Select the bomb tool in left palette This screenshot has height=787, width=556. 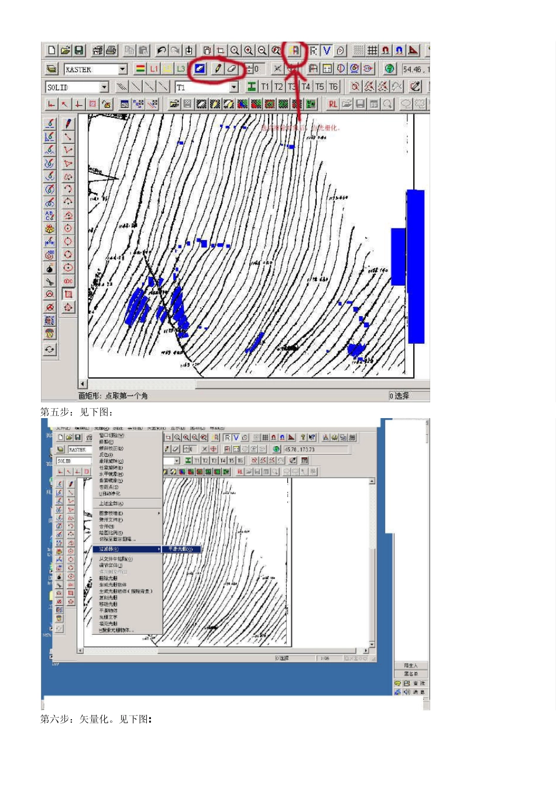pyautogui.click(x=50, y=268)
